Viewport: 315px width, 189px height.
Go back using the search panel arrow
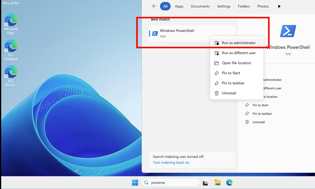tap(154, 6)
